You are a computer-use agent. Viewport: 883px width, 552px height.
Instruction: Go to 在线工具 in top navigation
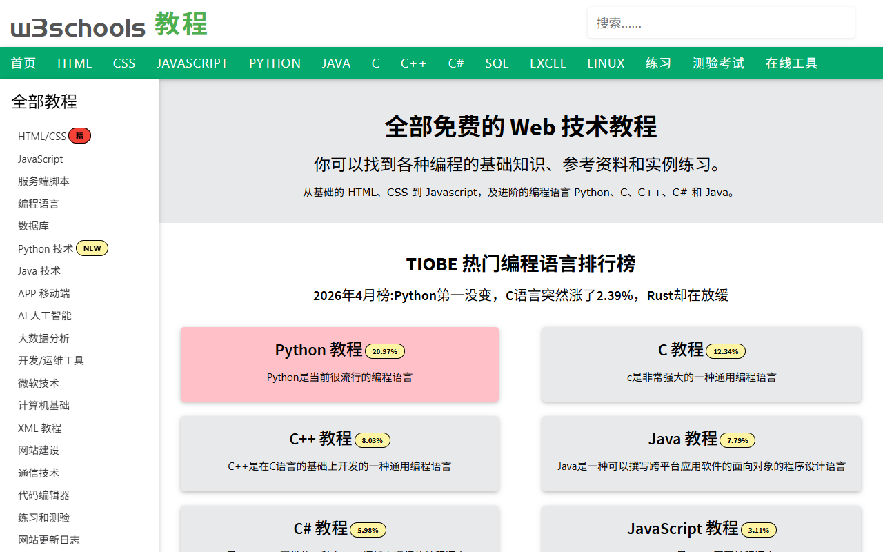791,63
